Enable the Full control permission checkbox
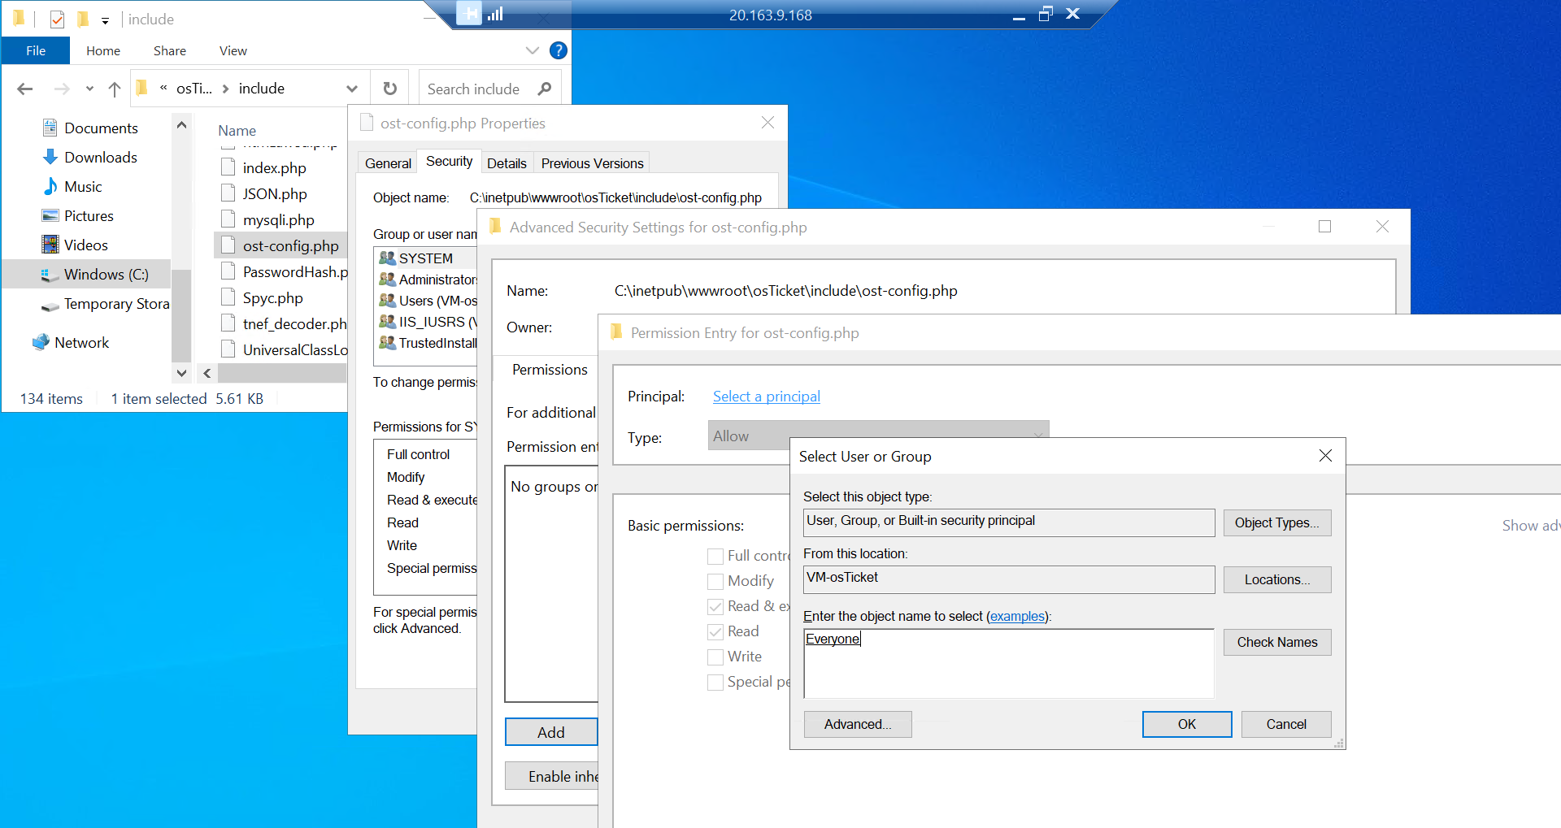 pyautogui.click(x=715, y=556)
